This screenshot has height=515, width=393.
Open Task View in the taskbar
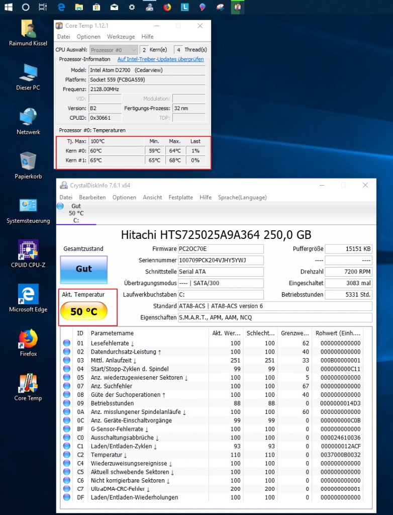point(43,7)
